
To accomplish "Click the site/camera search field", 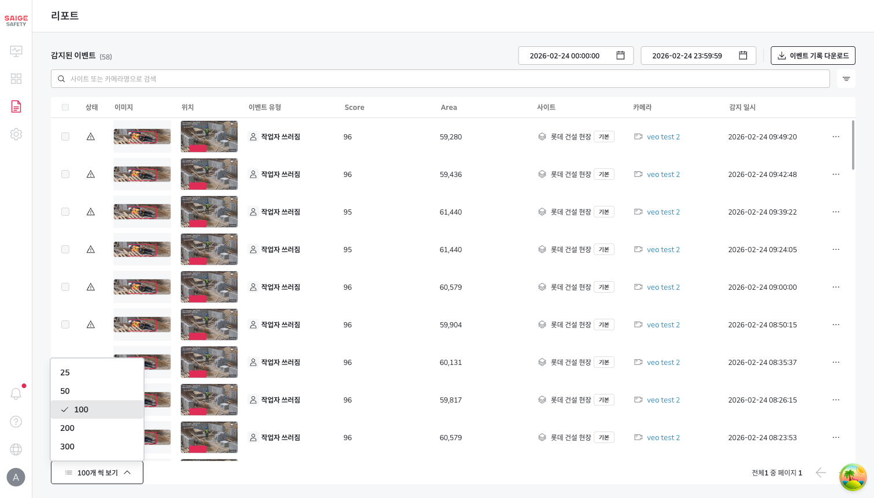I will point(440,79).
